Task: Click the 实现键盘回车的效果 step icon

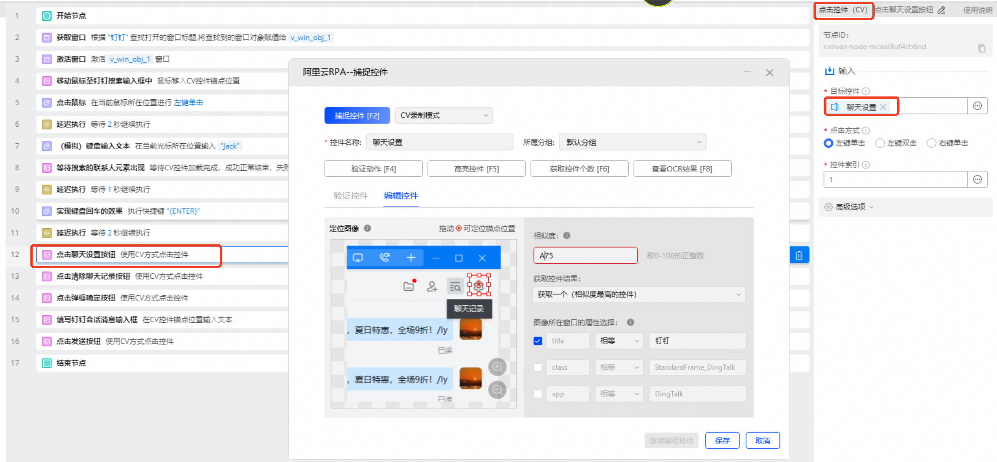Action: (x=46, y=211)
